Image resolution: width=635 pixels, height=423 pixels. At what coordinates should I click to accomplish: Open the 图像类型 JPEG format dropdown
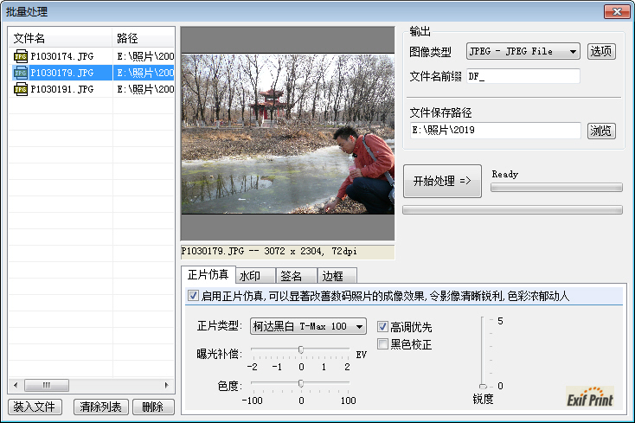[523, 52]
